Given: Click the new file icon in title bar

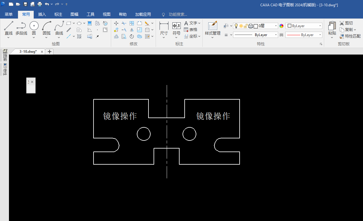Looking at the screenshot, I should [11, 4].
